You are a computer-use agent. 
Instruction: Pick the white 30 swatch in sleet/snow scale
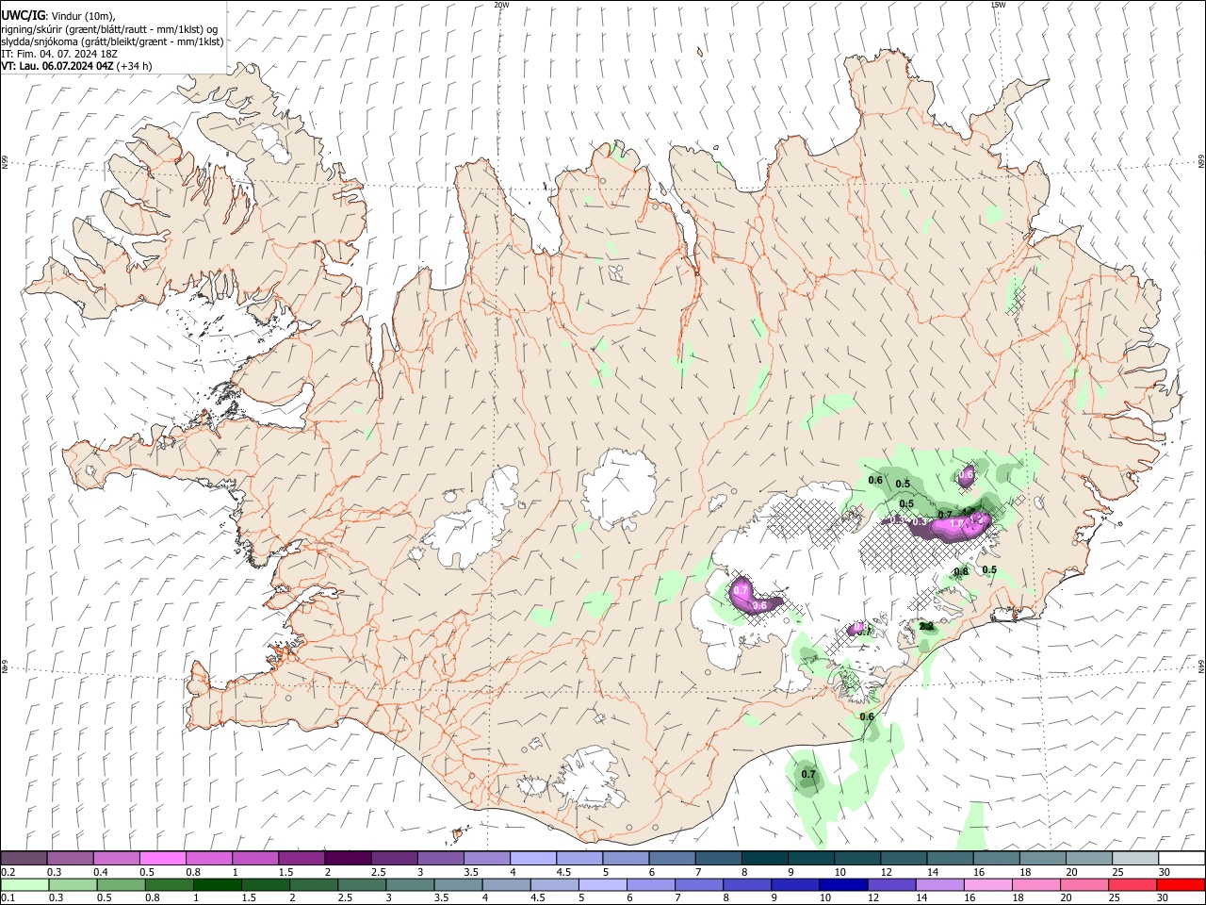(x=1181, y=858)
